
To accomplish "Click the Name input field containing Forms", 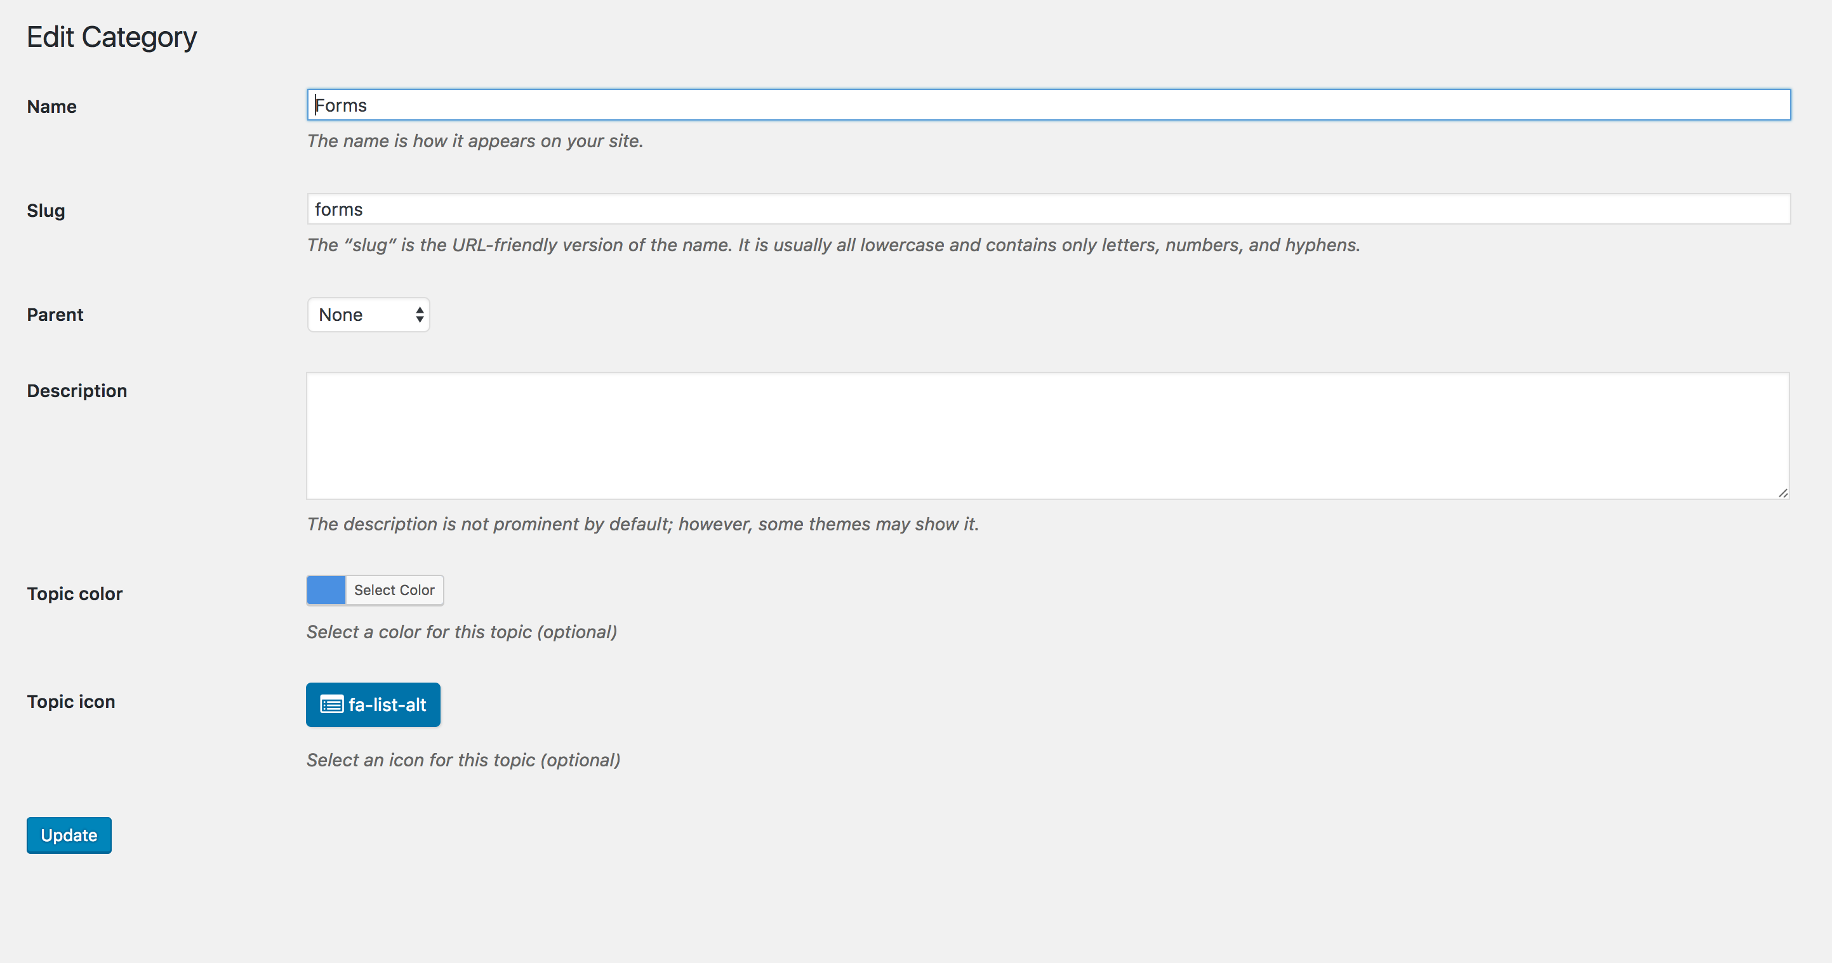I will pyautogui.click(x=1048, y=105).
